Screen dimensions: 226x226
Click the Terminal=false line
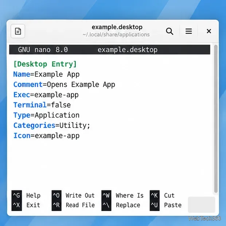(42, 105)
